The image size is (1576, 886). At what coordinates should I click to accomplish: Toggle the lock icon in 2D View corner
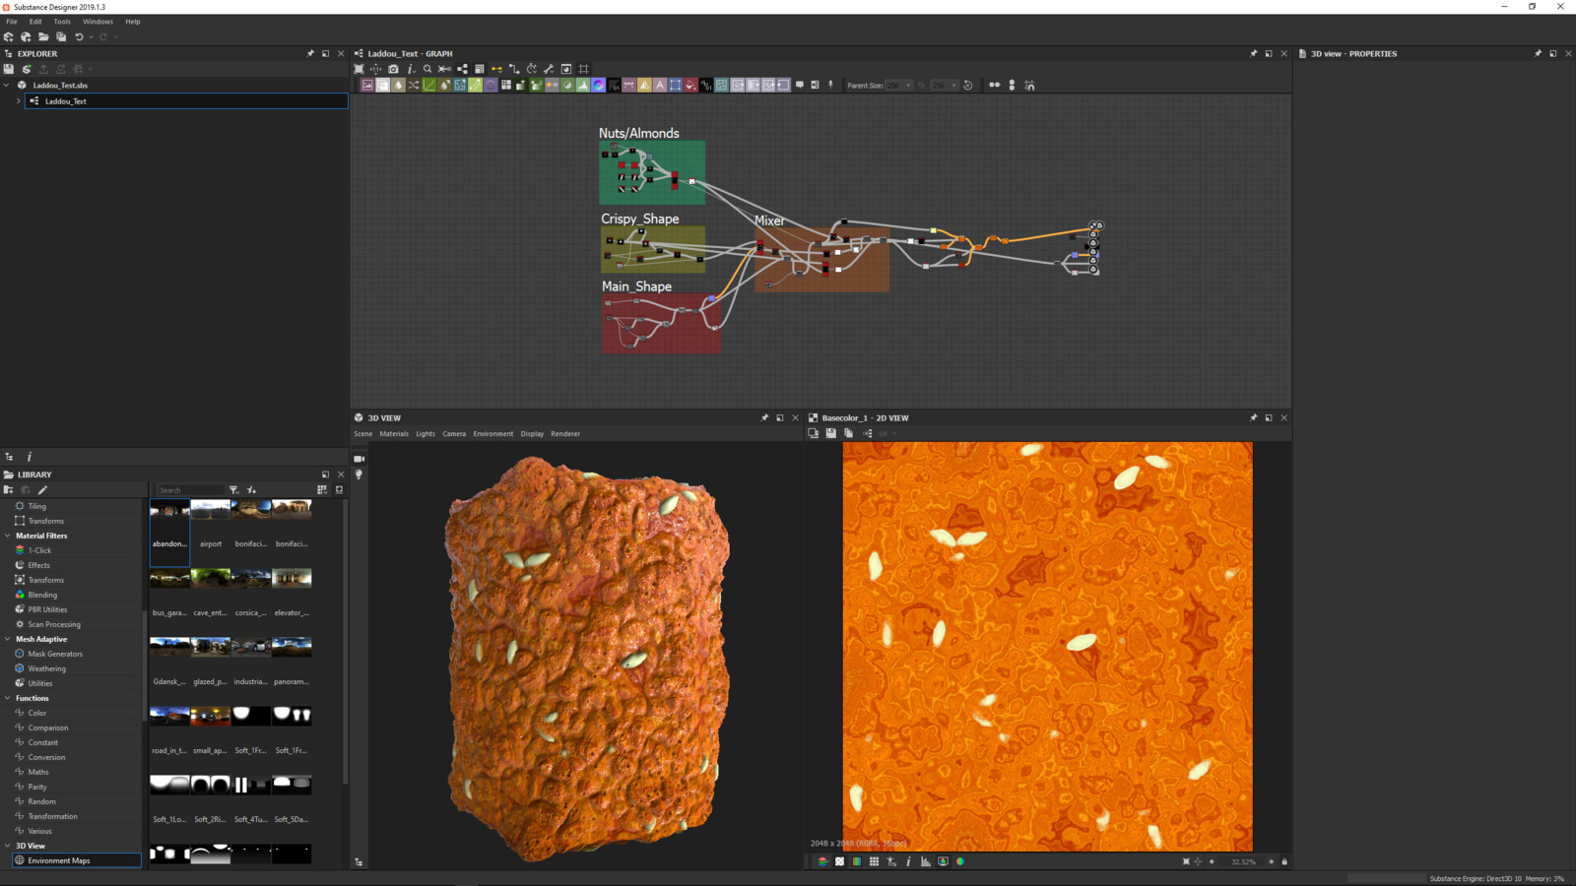click(1284, 861)
